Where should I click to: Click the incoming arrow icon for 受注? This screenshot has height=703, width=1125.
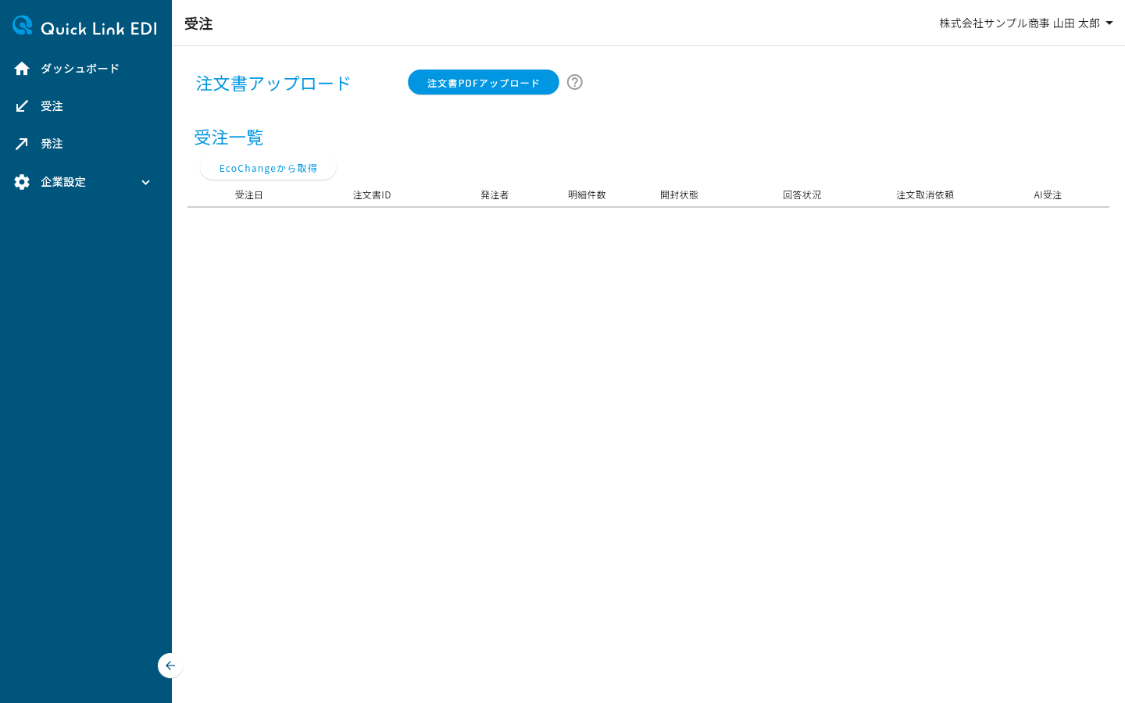click(22, 106)
